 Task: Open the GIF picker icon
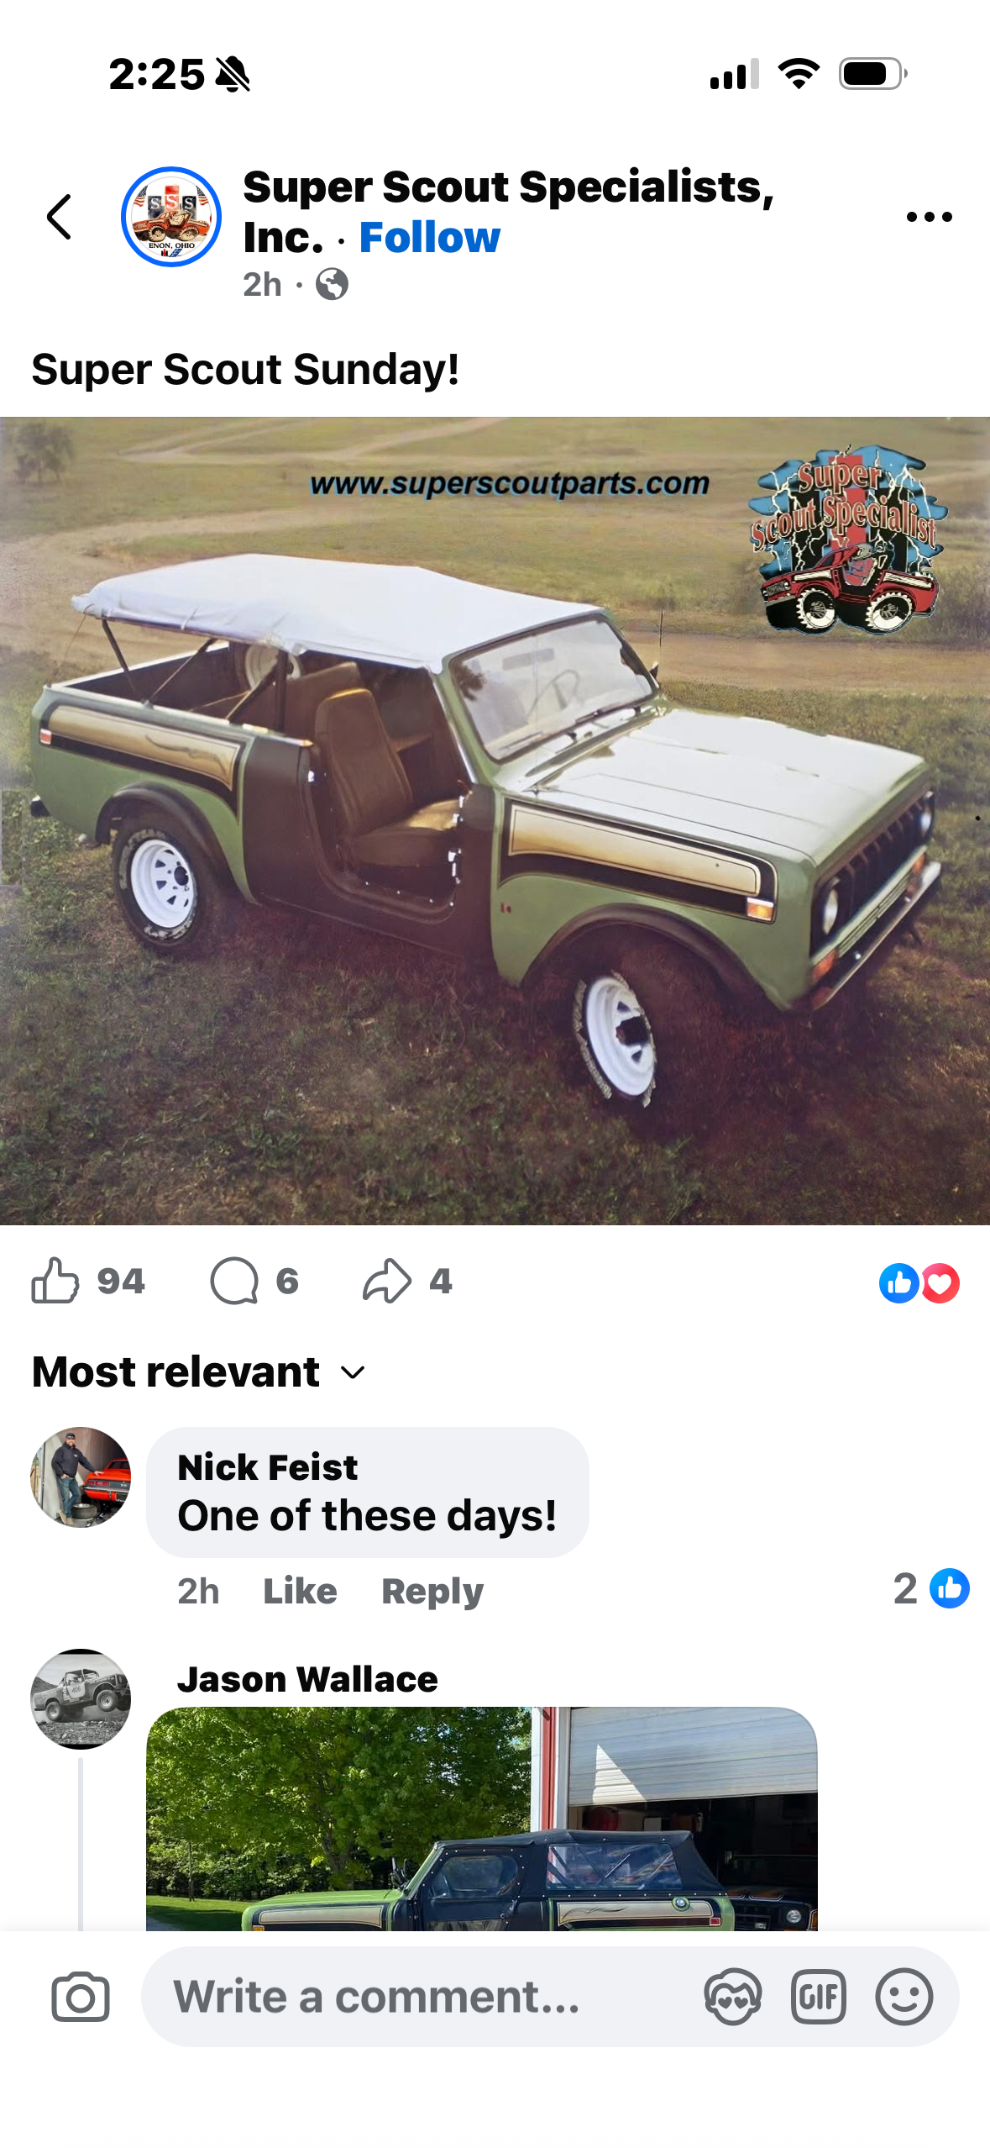tap(818, 1997)
